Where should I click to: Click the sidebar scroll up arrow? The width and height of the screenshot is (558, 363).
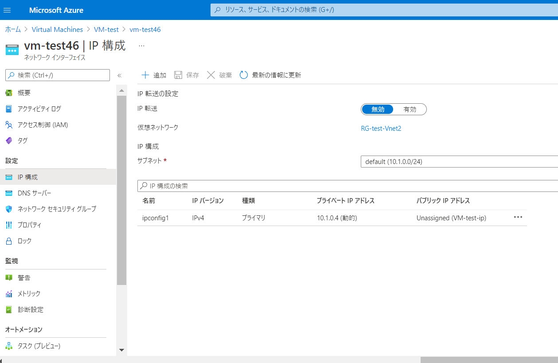point(121,90)
